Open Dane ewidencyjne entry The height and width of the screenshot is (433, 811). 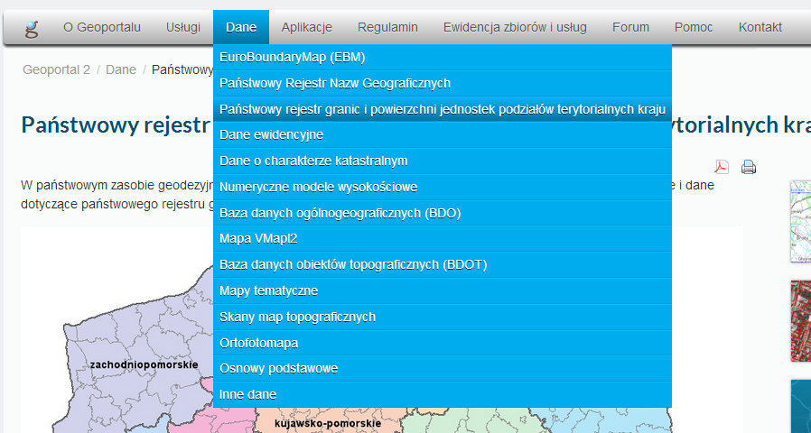(443, 135)
